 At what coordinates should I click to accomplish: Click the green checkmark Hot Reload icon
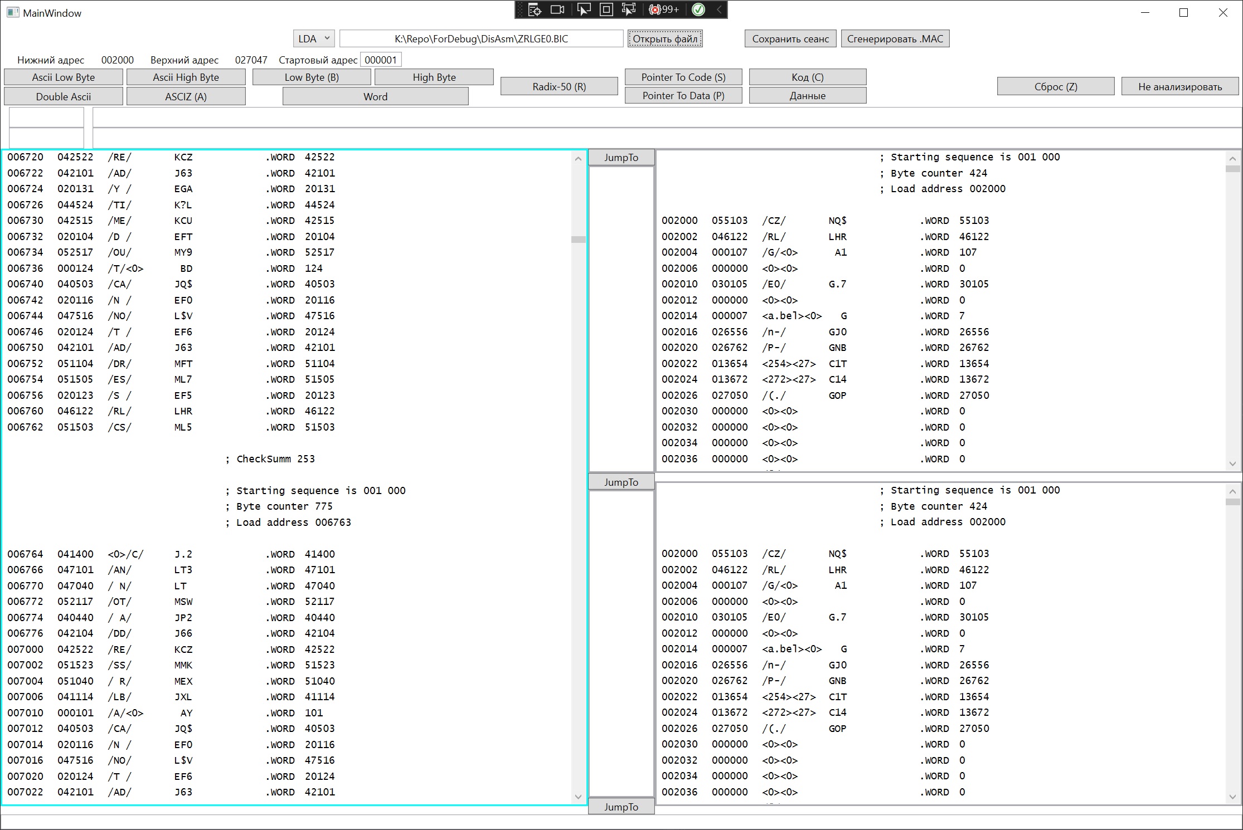tap(698, 9)
